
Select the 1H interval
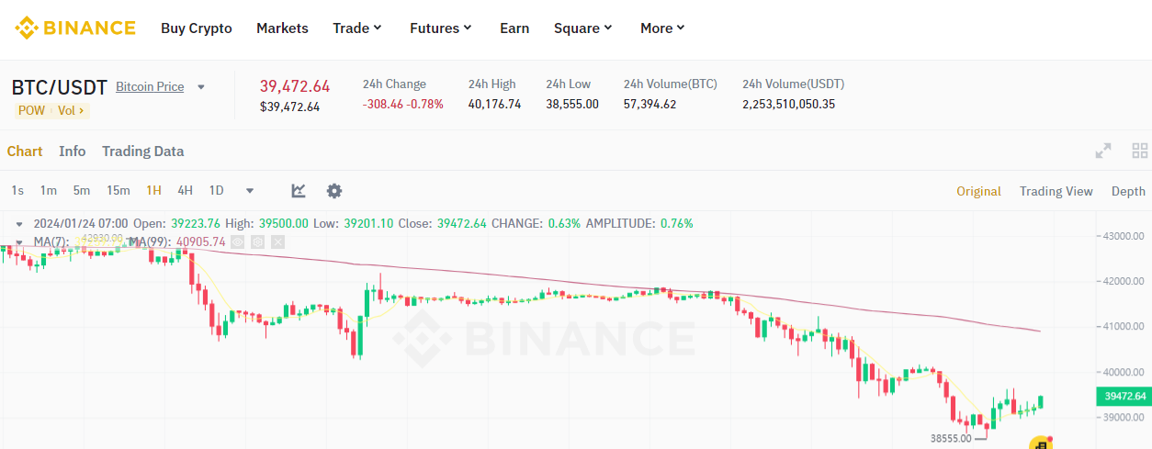click(x=153, y=190)
